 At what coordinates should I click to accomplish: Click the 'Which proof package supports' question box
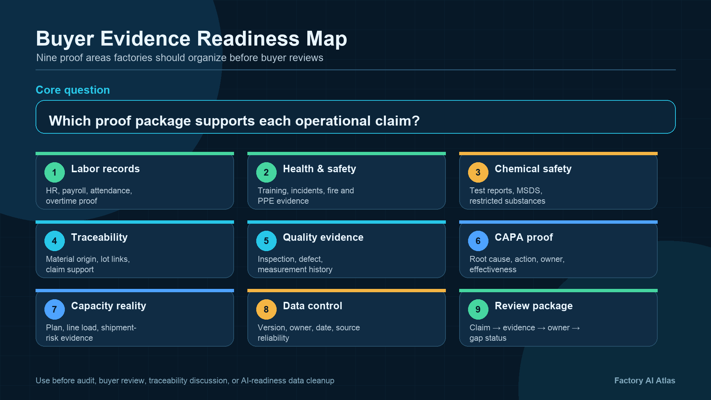tap(355, 117)
